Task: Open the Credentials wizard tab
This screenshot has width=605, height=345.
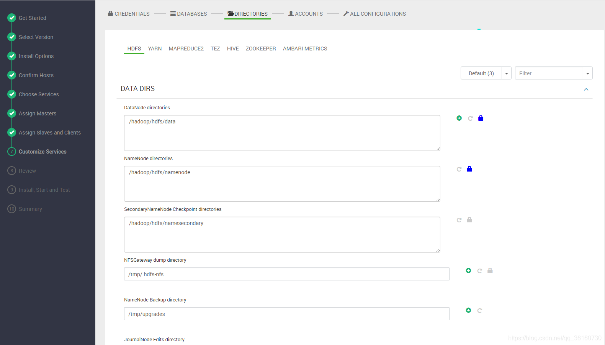Action: 129,14
